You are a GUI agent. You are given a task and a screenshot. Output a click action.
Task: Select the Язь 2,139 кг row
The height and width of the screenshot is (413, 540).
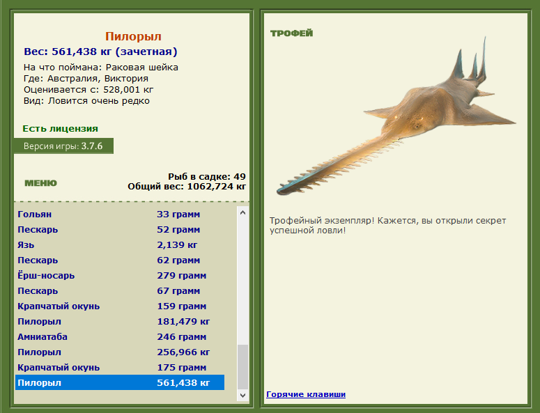(x=120, y=245)
